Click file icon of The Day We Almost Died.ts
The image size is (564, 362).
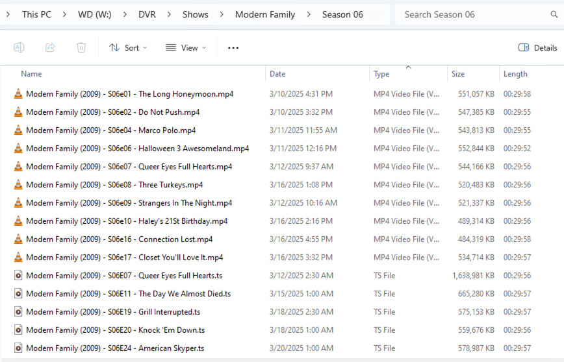pyautogui.click(x=18, y=293)
